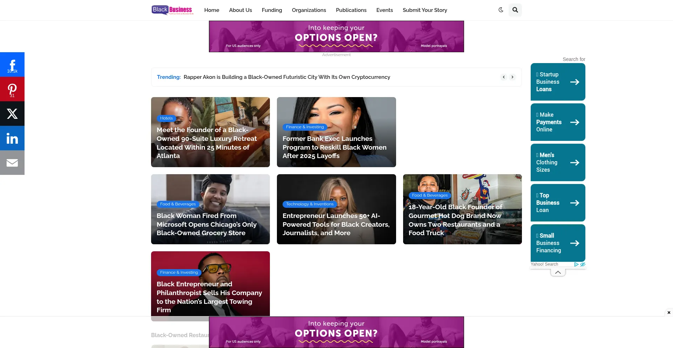Open the search magnifier icon
This screenshot has height=348, width=673.
(x=515, y=10)
